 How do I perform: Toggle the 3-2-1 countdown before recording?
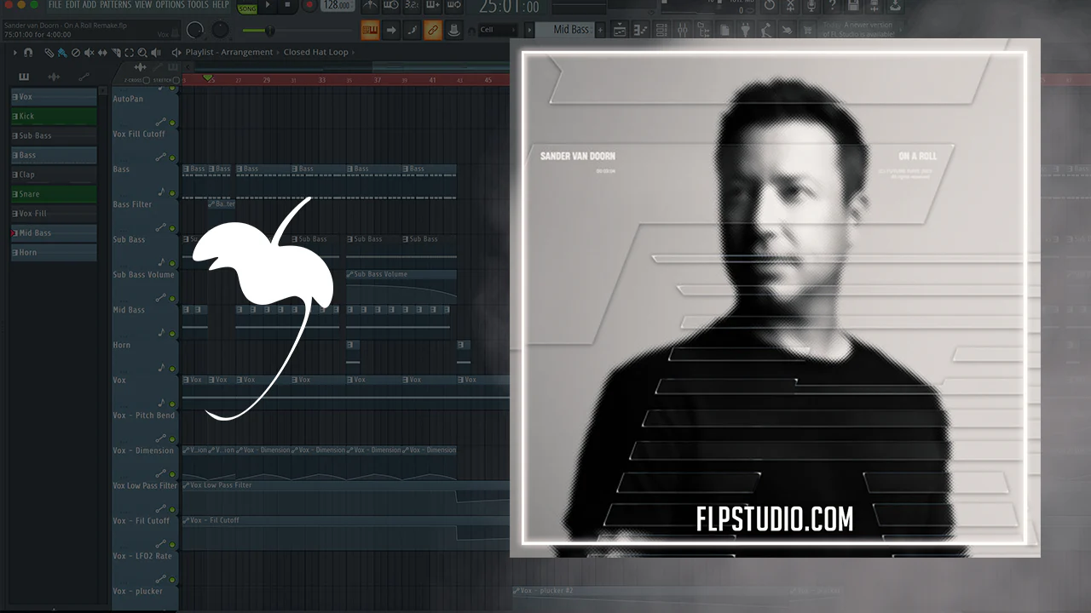(411, 6)
